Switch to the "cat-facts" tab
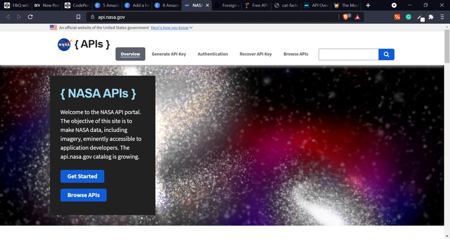 point(286,5)
